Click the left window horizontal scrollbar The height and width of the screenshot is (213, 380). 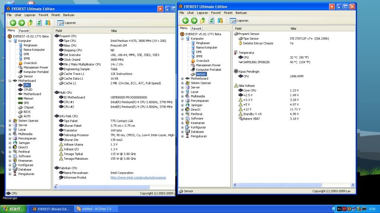[x=104, y=187]
